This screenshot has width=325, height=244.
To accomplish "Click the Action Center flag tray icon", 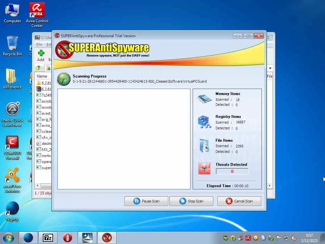I will 279,238.
